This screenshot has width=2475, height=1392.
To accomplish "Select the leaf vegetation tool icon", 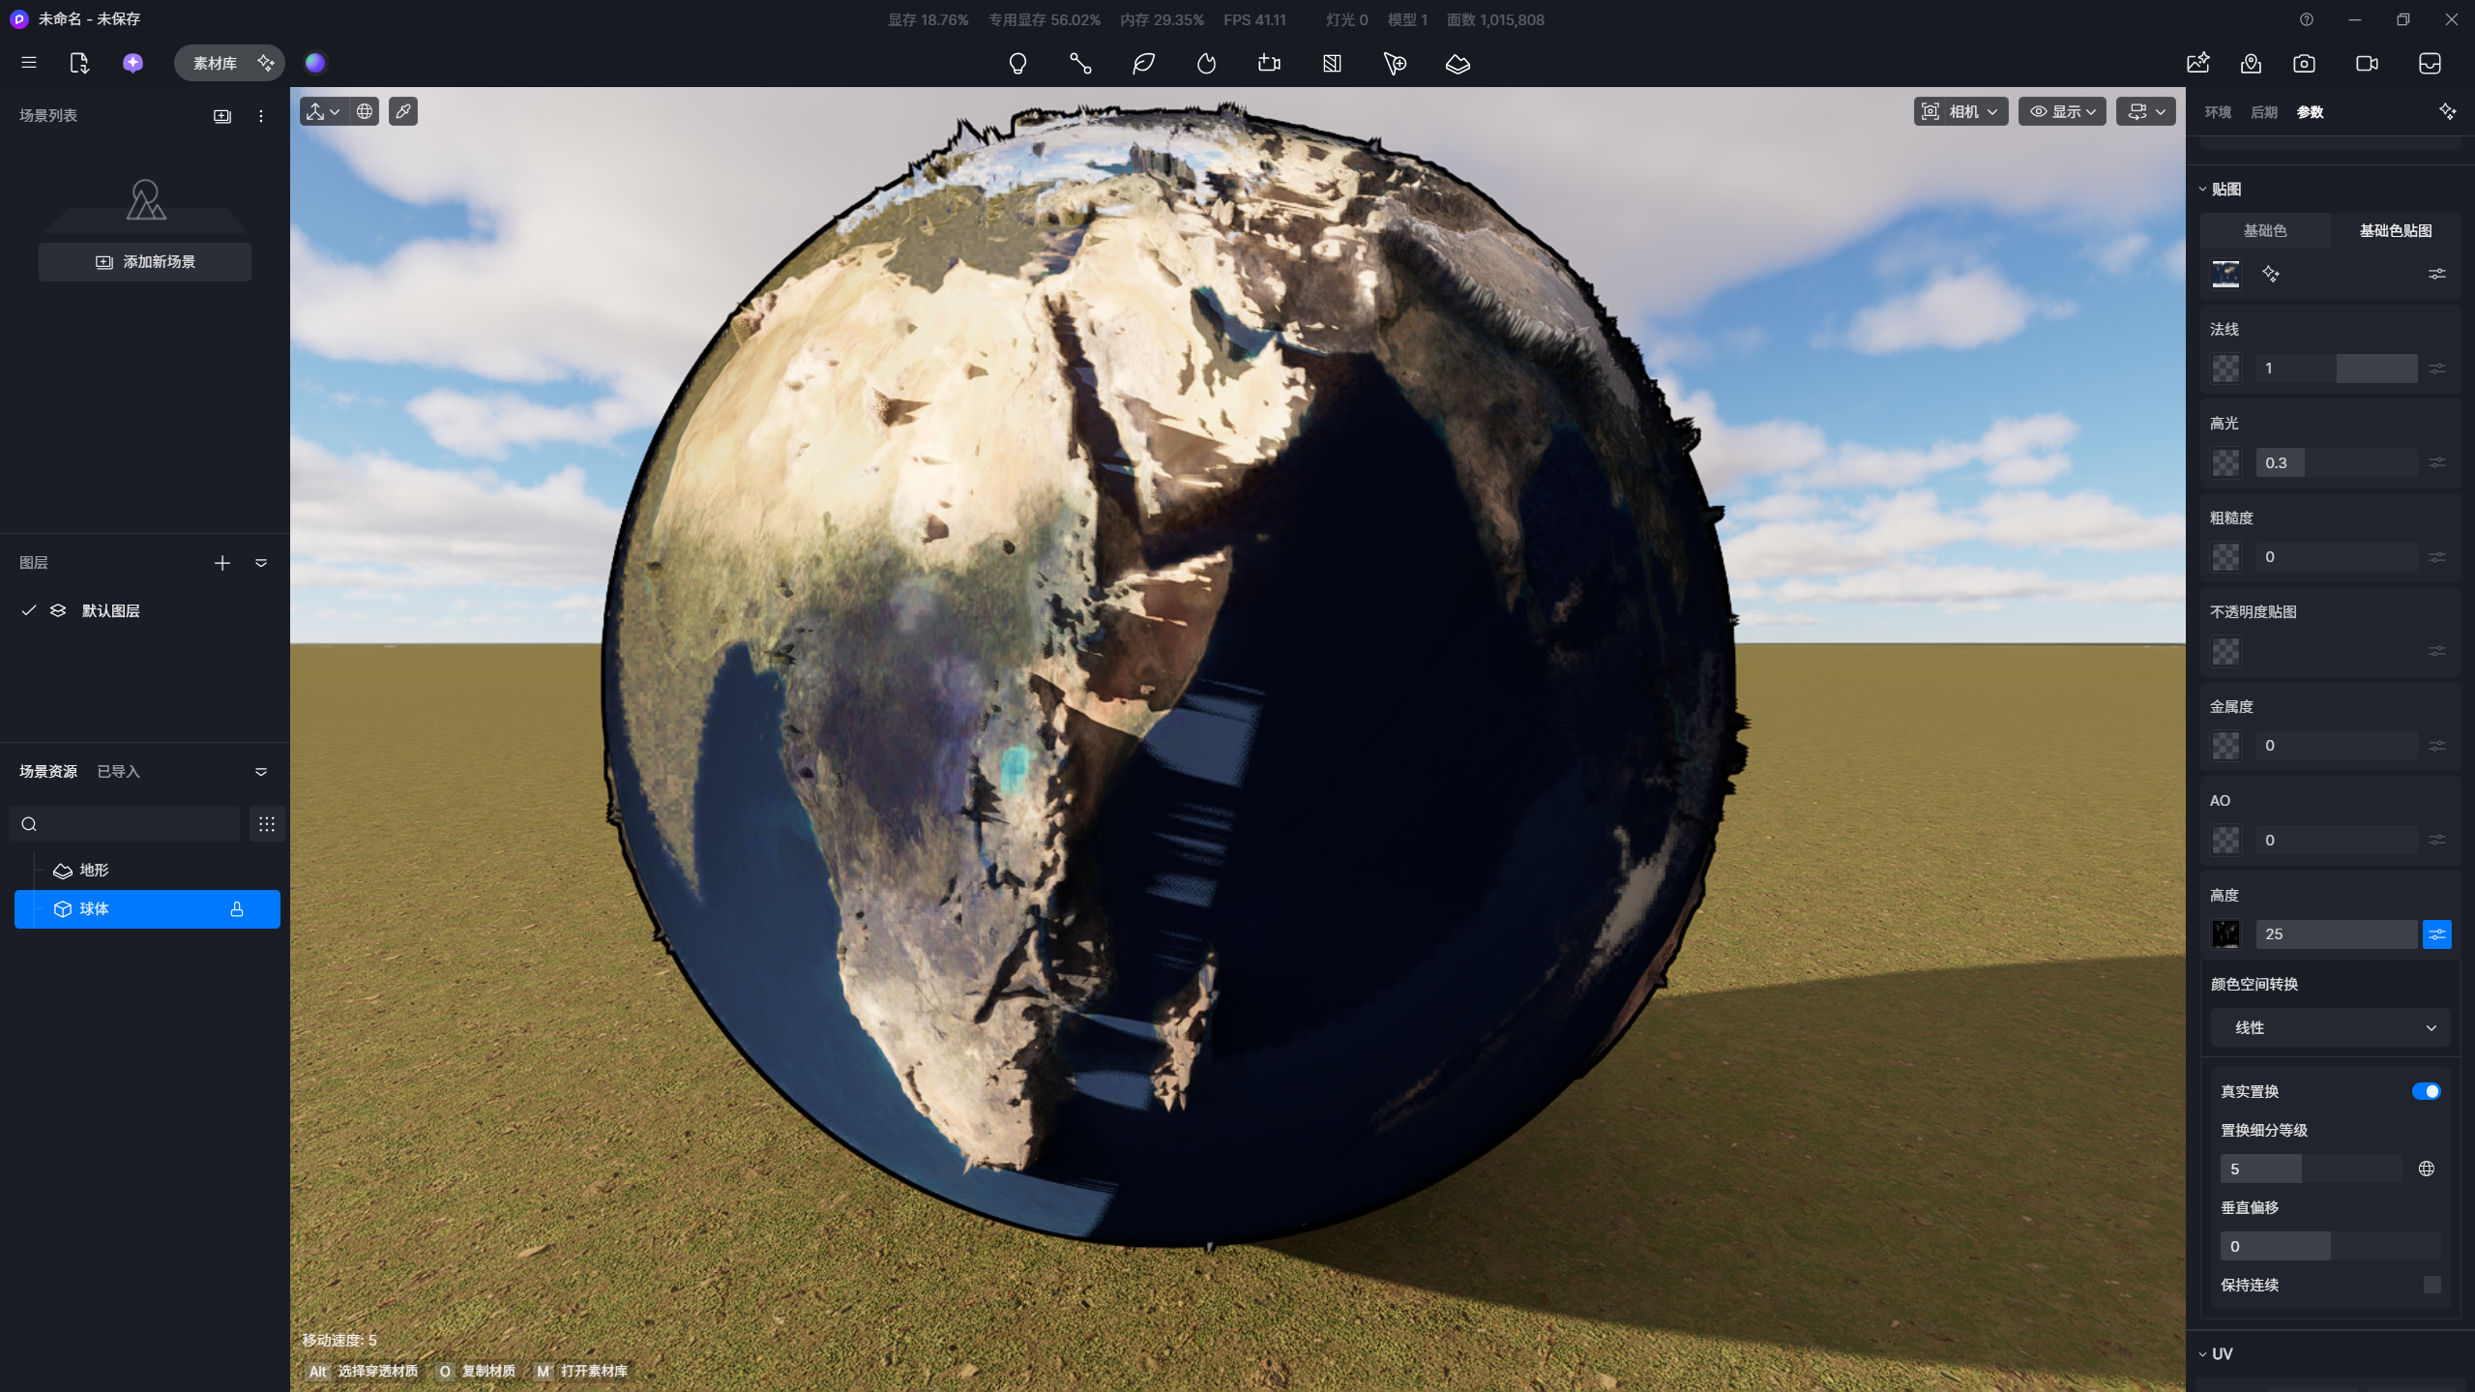I will (1143, 64).
